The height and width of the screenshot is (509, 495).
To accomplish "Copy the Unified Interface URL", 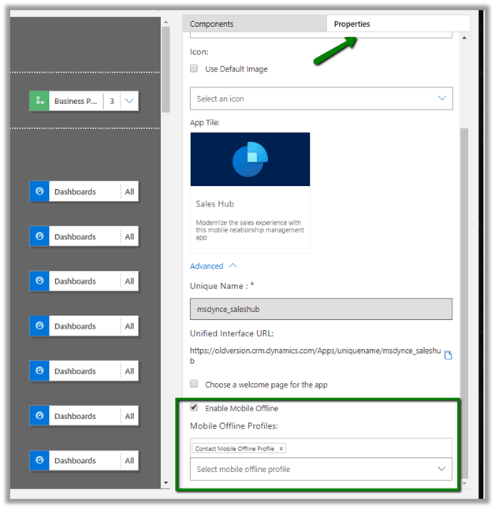I will 448,355.
